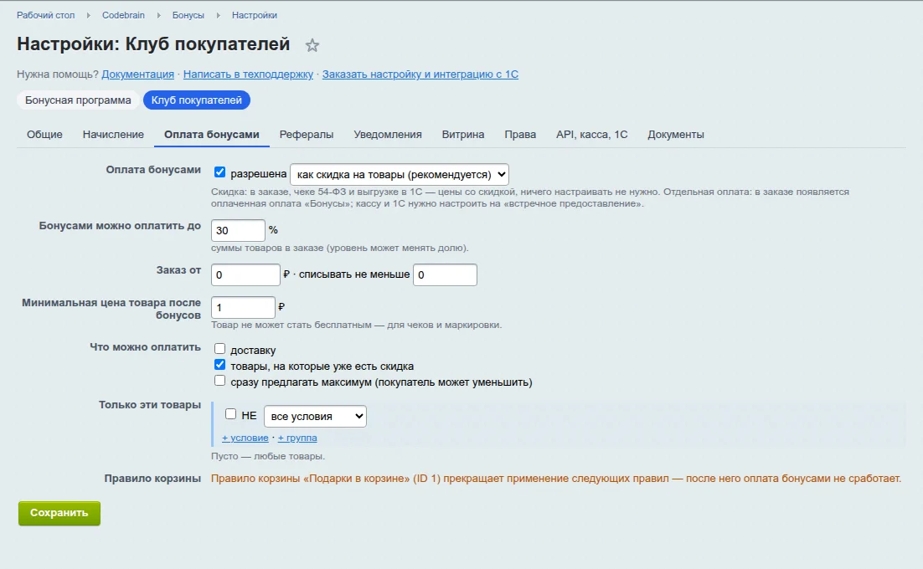Open the 'Рефералы' tab
Image resolution: width=923 pixels, height=569 pixels.
(x=307, y=135)
